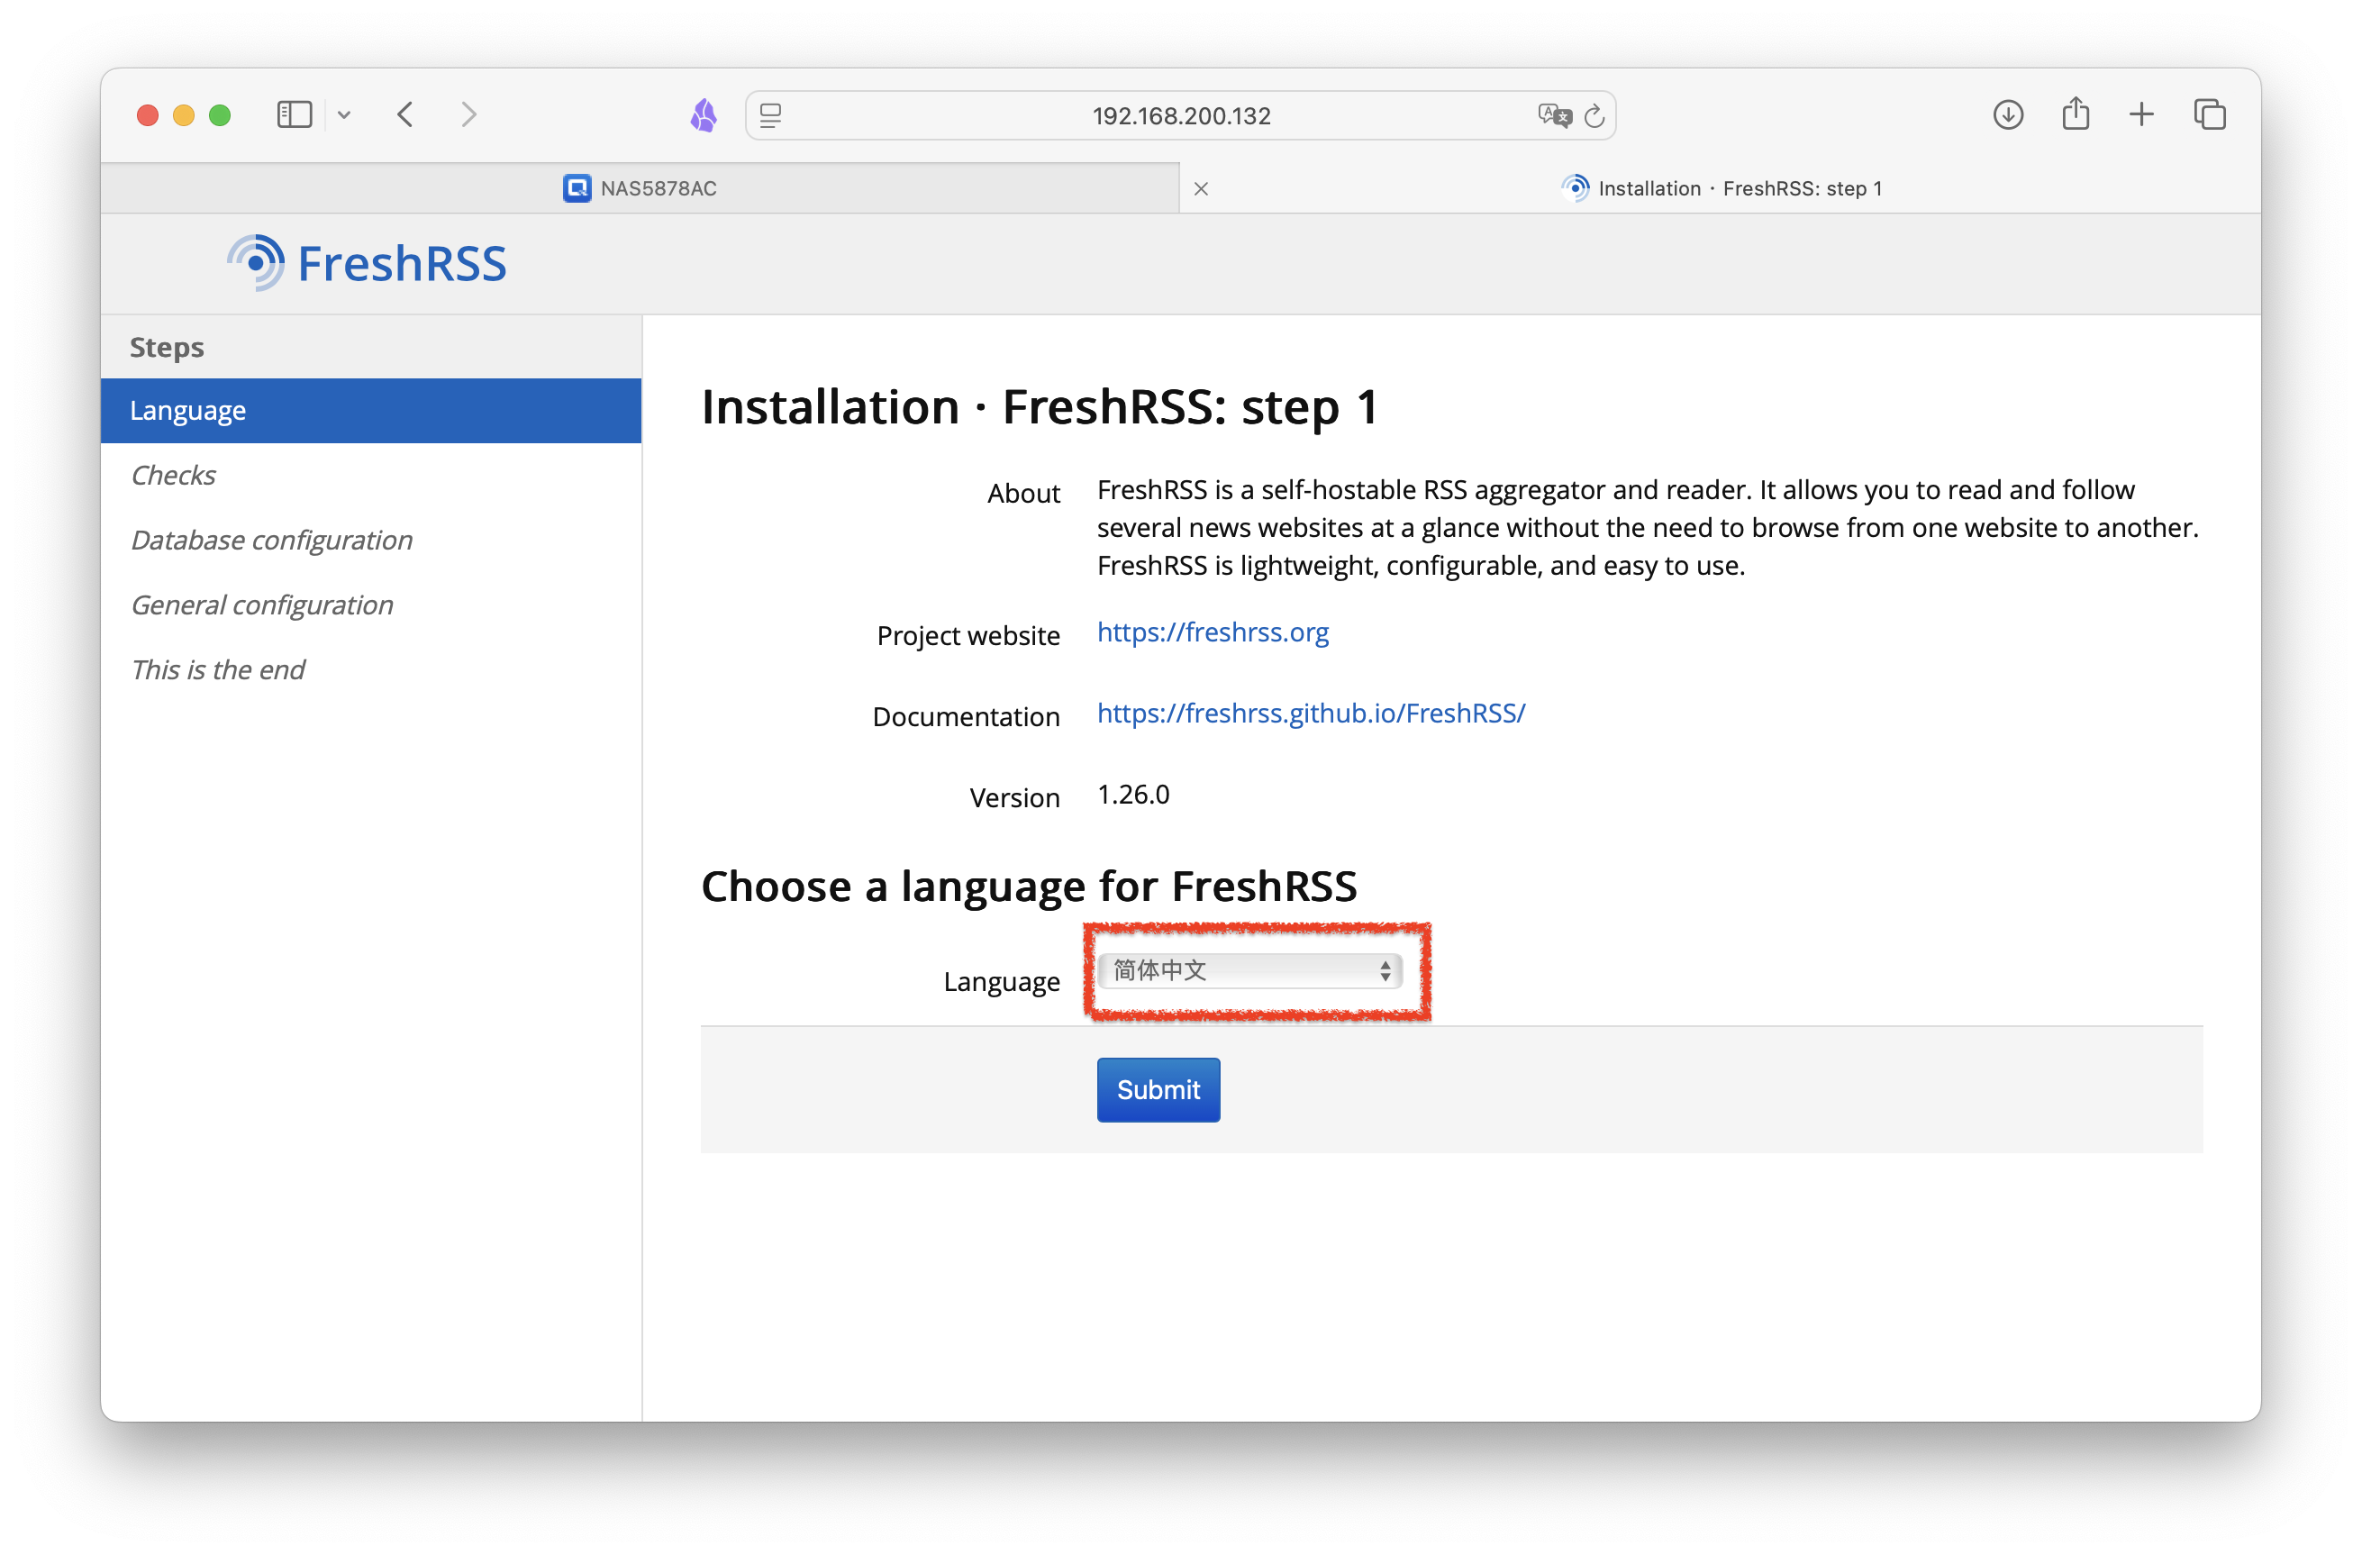Click the forward navigation arrow
The width and height of the screenshot is (2362, 1555).
tap(468, 115)
